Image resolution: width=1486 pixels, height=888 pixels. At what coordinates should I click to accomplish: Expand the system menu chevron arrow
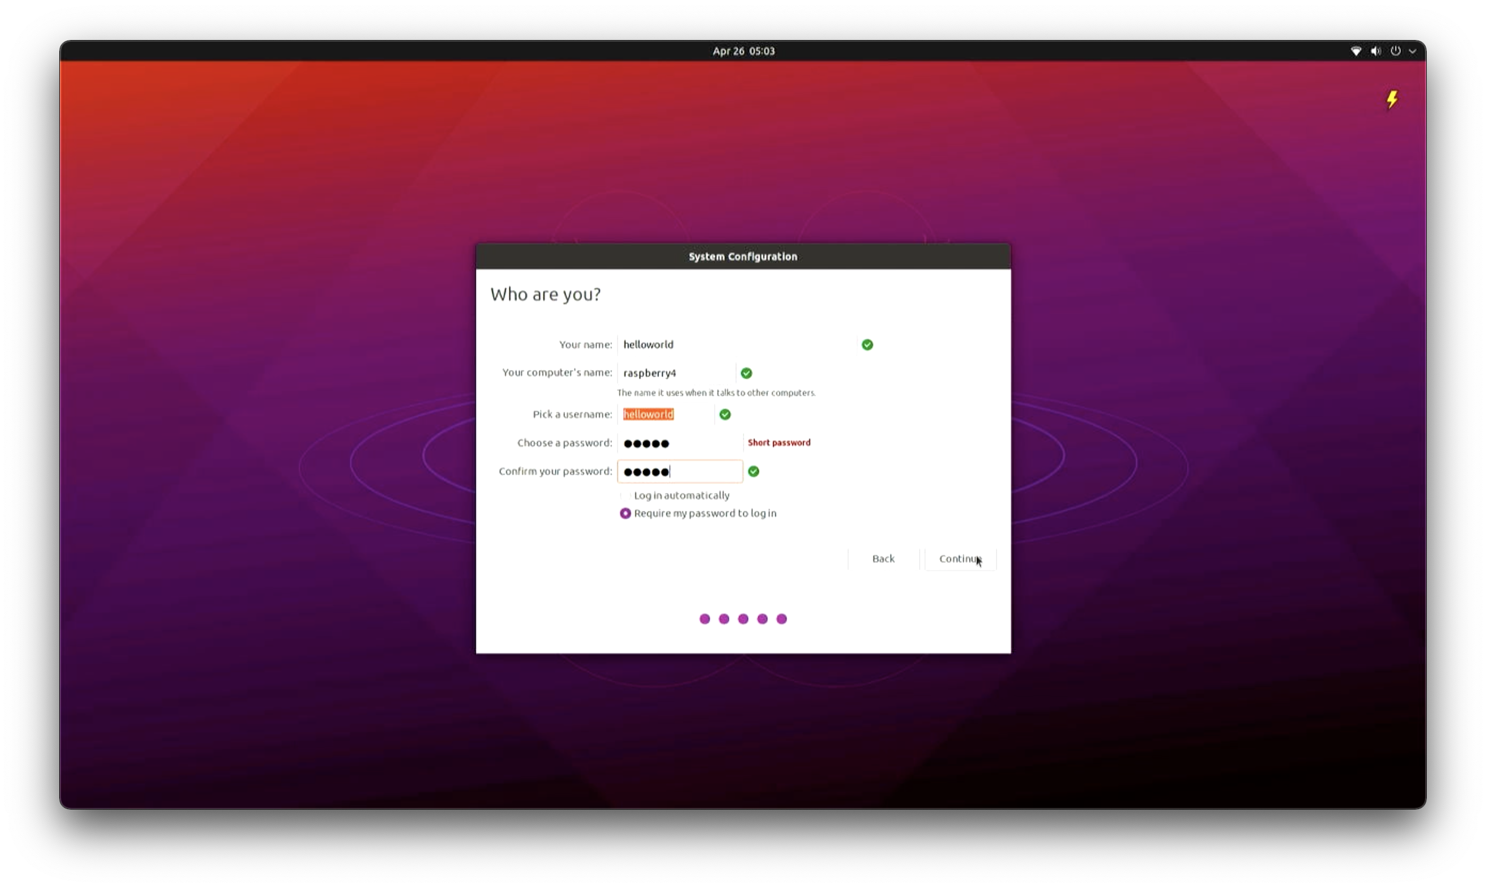pos(1412,51)
